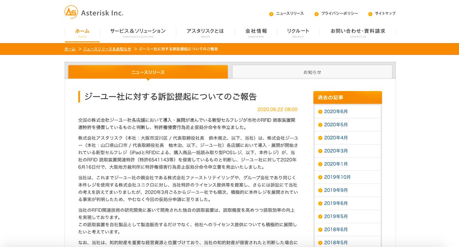Click arrow icon next to 2019年10月
459x247 pixels.
tap(320, 177)
